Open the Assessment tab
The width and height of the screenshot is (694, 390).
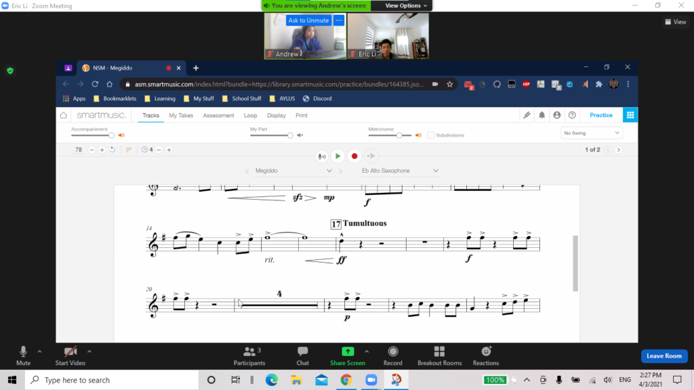click(219, 115)
